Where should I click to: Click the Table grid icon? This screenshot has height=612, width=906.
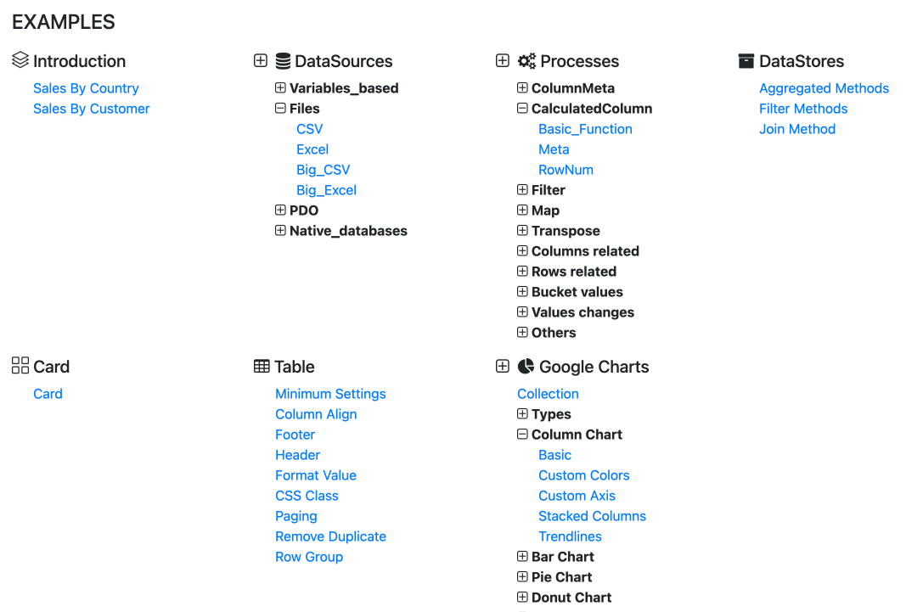pyautogui.click(x=262, y=367)
